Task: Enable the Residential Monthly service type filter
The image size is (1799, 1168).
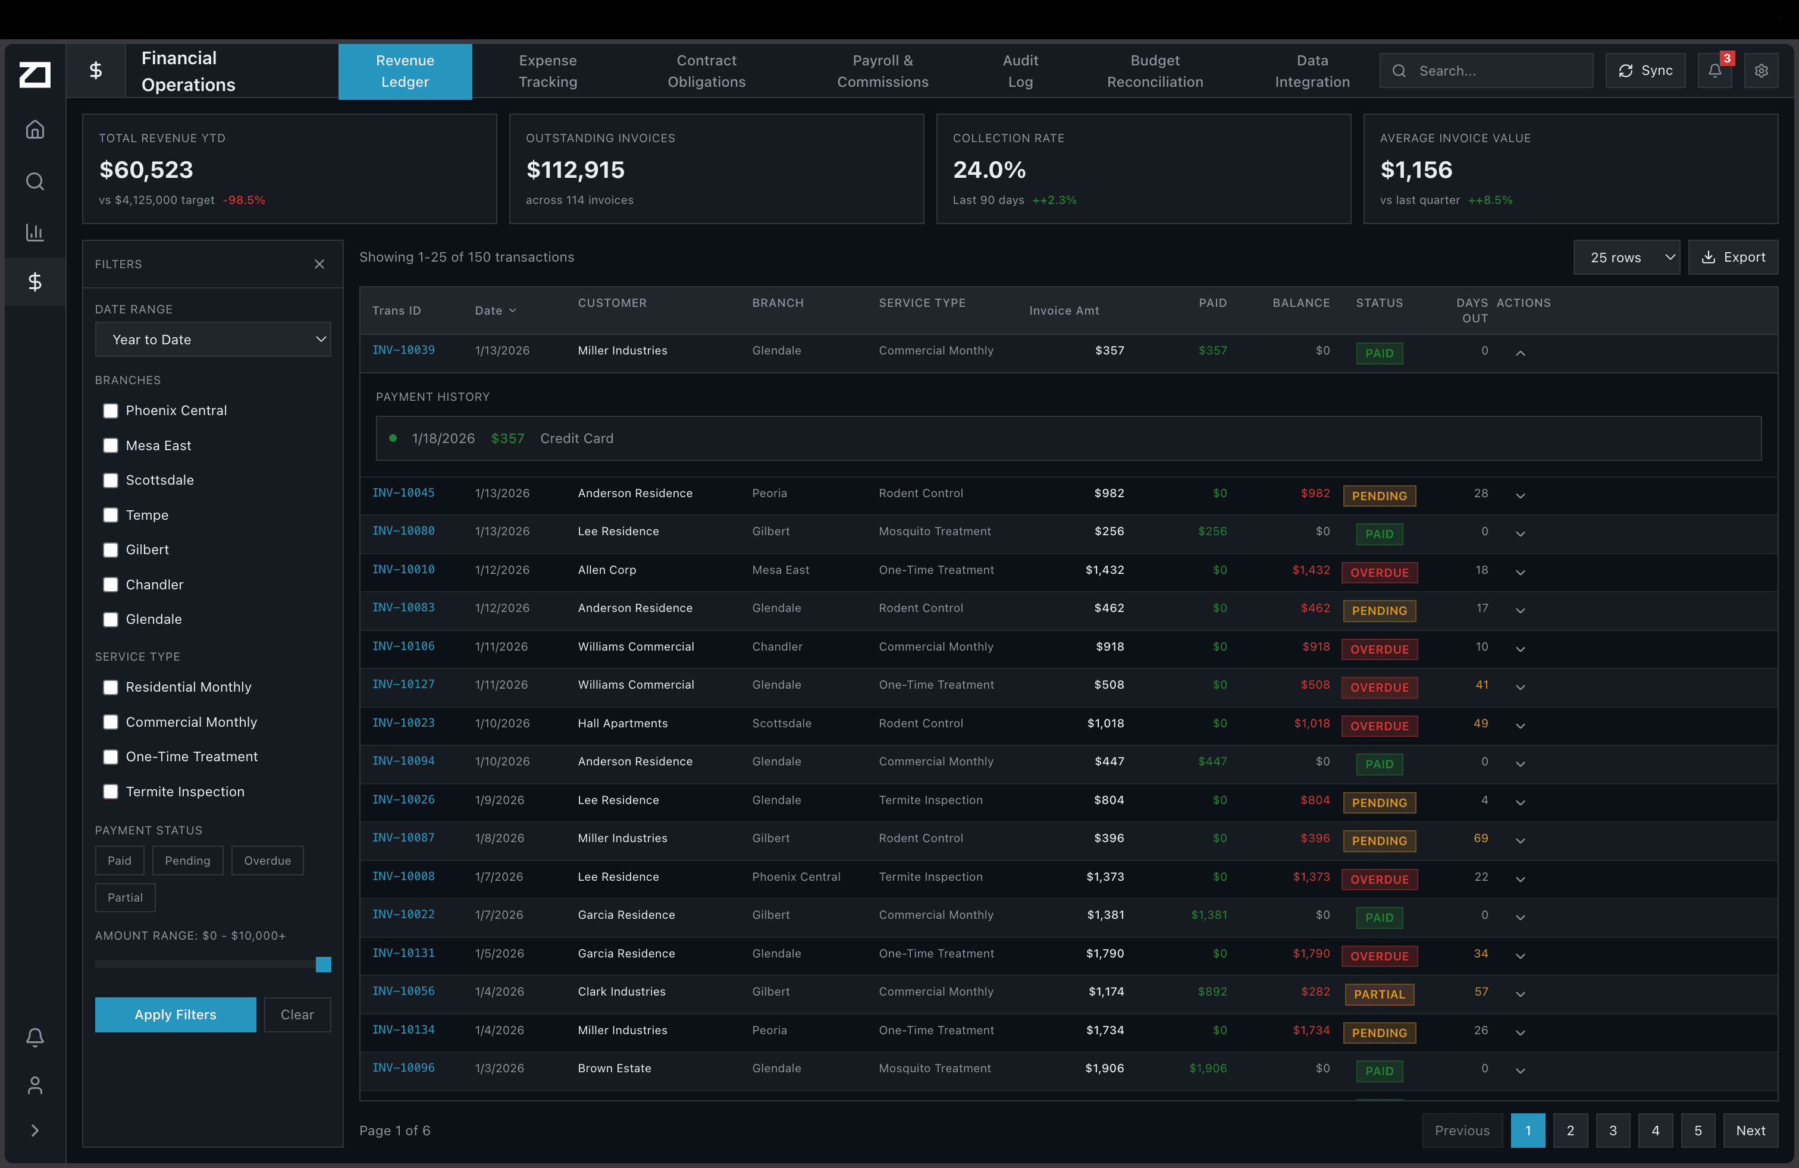Action: 111,687
